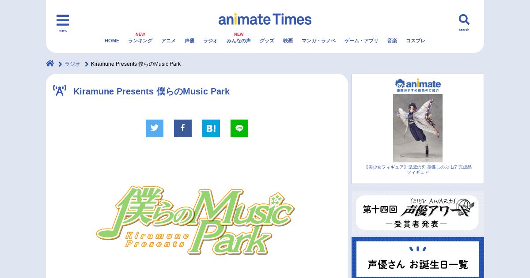Open the 鬼滅の刃 胡蝶しのぶ 1/7 figure link
This screenshot has width=530, height=278.
click(x=418, y=169)
